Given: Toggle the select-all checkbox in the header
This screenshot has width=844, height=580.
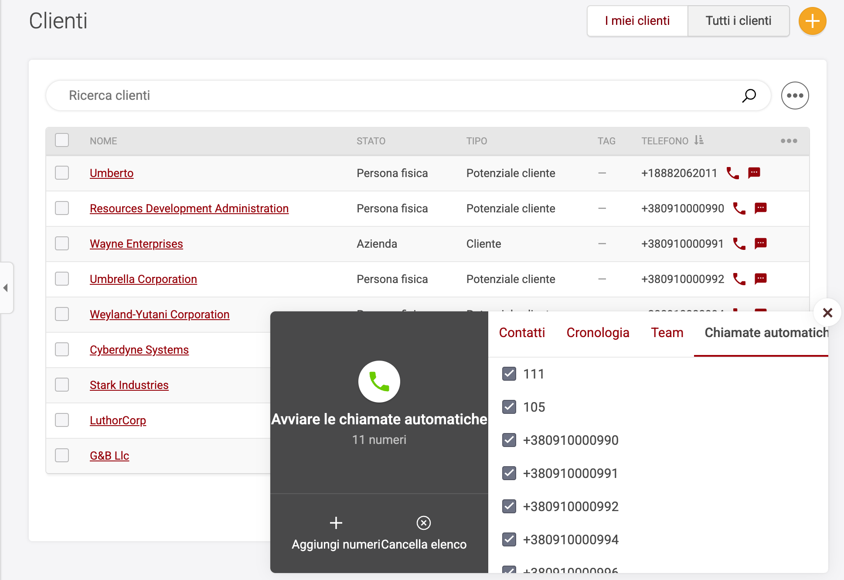Looking at the screenshot, I should click(x=62, y=140).
